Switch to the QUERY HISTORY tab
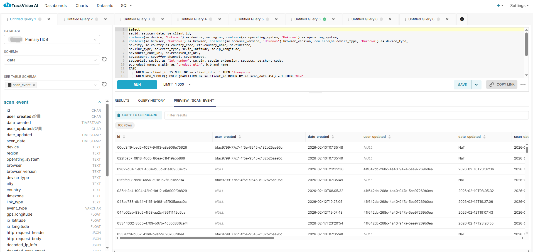The height and width of the screenshot is (252, 533). click(x=151, y=101)
